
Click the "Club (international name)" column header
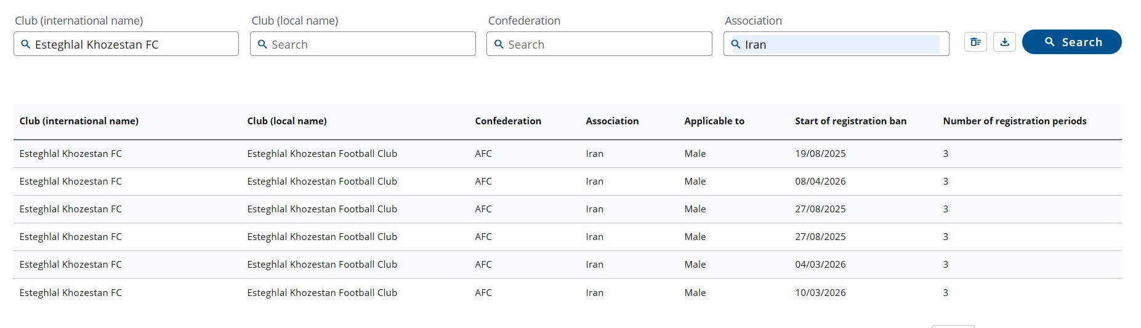click(79, 121)
